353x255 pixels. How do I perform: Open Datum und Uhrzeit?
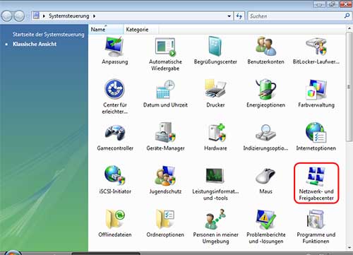[165, 94]
